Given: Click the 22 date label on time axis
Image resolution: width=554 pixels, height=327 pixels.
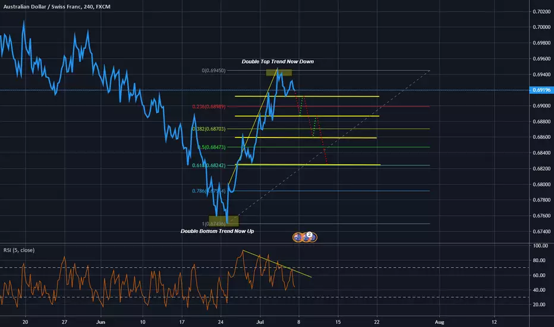Looking at the screenshot, I should pos(377,322).
